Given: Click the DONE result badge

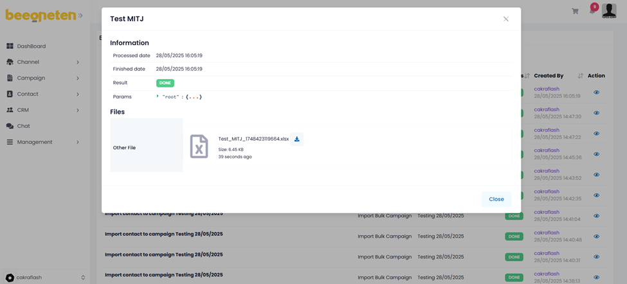Looking at the screenshot, I should pyautogui.click(x=165, y=83).
